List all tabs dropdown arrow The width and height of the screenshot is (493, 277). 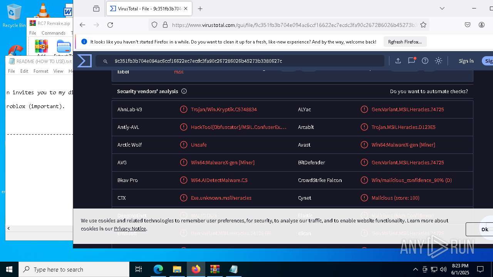tap(442, 8)
